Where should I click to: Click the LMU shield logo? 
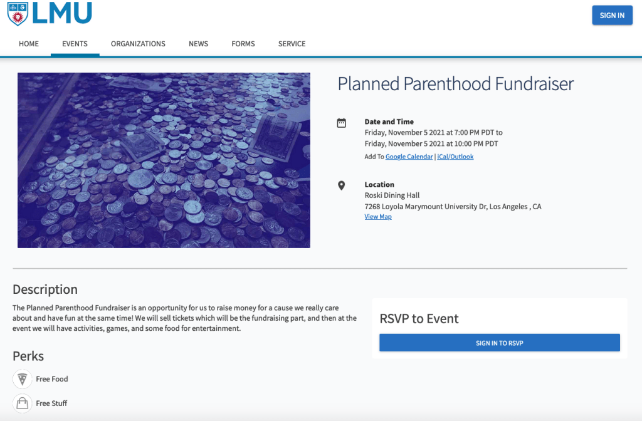coord(17,13)
